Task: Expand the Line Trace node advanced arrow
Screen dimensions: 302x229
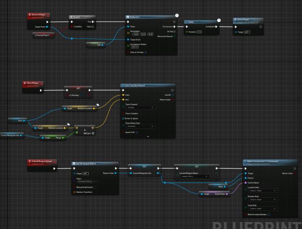Action: 148,137
